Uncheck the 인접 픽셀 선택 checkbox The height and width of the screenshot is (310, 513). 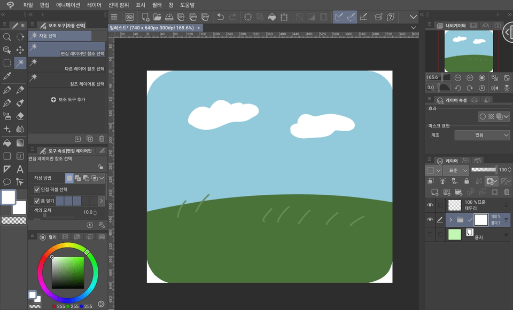click(36, 190)
